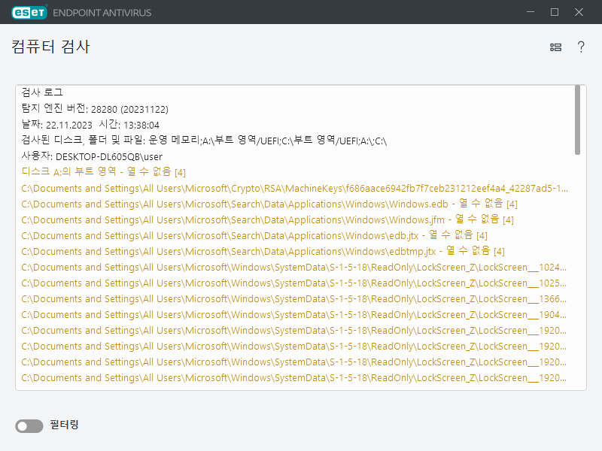This screenshot has width=602, height=451.
Task: Click the ESET logo in title bar
Action: [29, 12]
